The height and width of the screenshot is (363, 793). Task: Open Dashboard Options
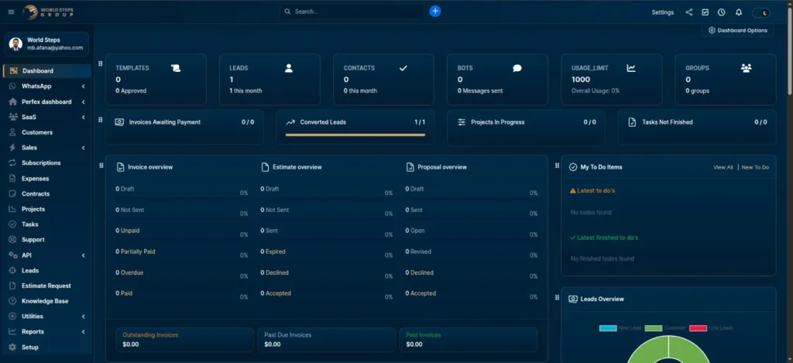click(738, 30)
